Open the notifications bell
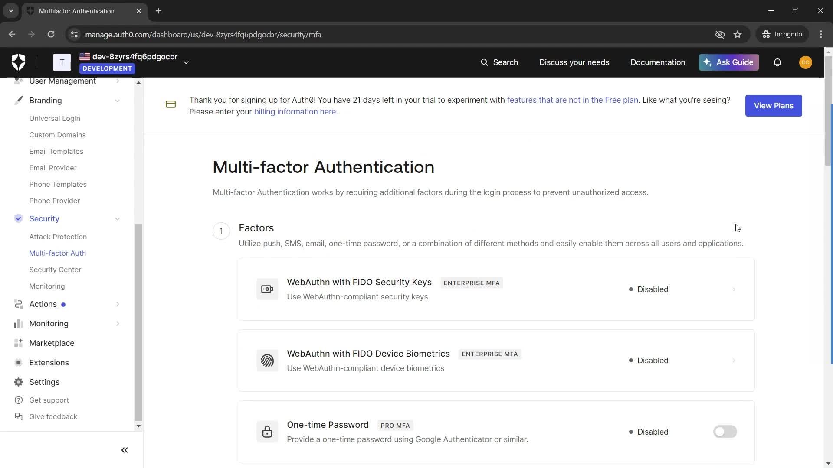Viewport: 833px width, 468px height. 777,62
